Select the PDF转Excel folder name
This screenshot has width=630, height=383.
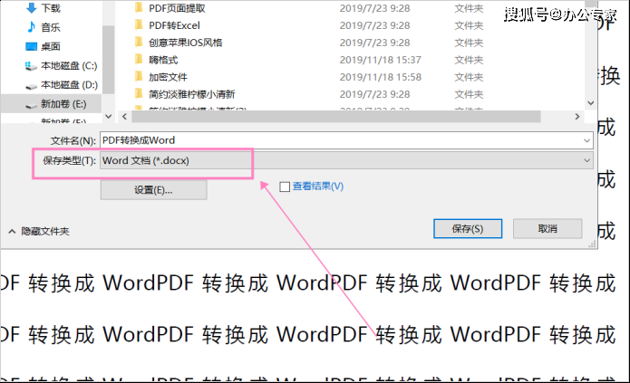(174, 25)
